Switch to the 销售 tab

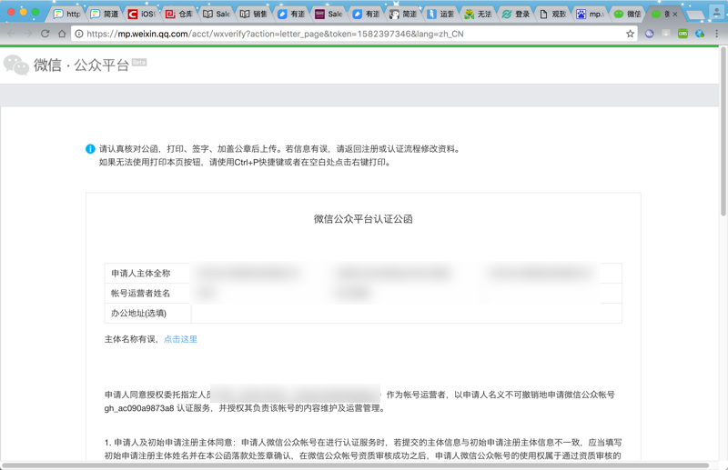click(x=254, y=15)
